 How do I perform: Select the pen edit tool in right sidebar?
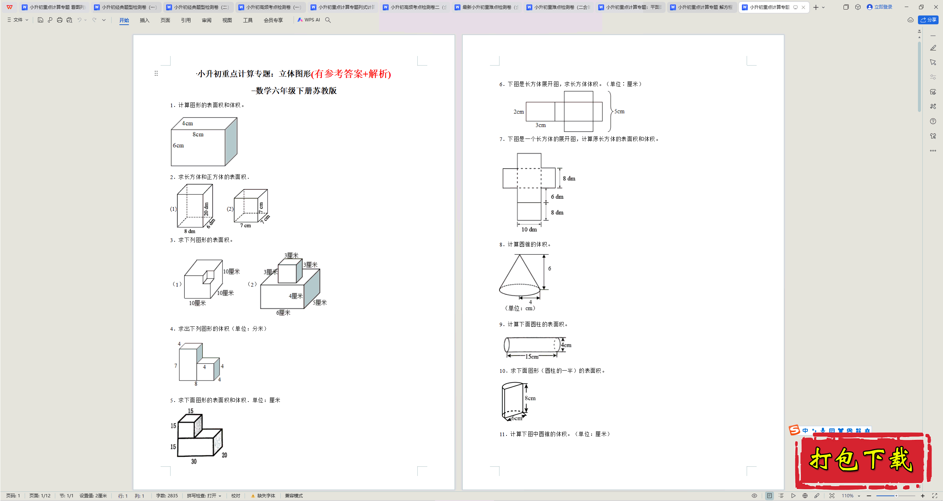pyautogui.click(x=933, y=48)
